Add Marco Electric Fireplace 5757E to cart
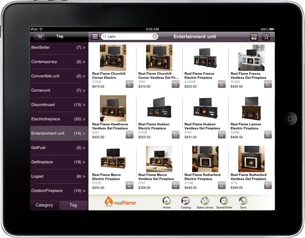The width and height of the screenshot is (305, 238). [129, 185]
